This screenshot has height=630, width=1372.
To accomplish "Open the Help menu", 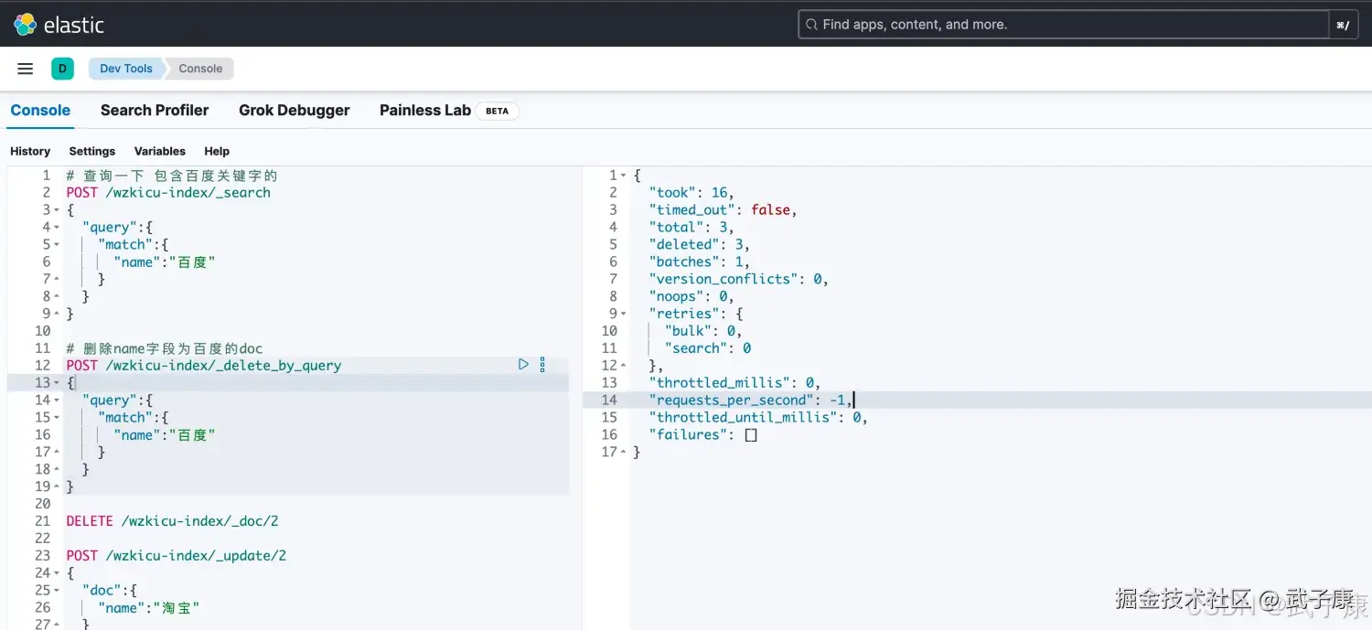I will pyautogui.click(x=217, y=151).
